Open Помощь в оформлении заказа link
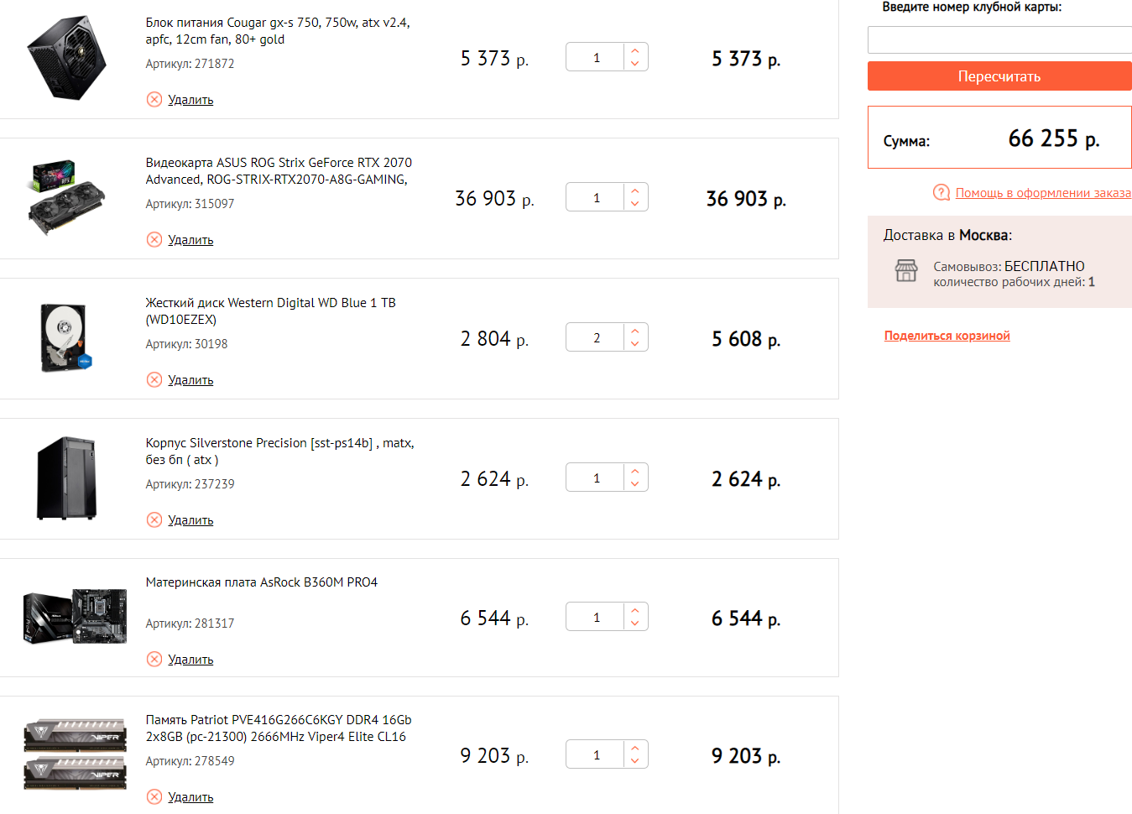 (x=1043, y=193)
